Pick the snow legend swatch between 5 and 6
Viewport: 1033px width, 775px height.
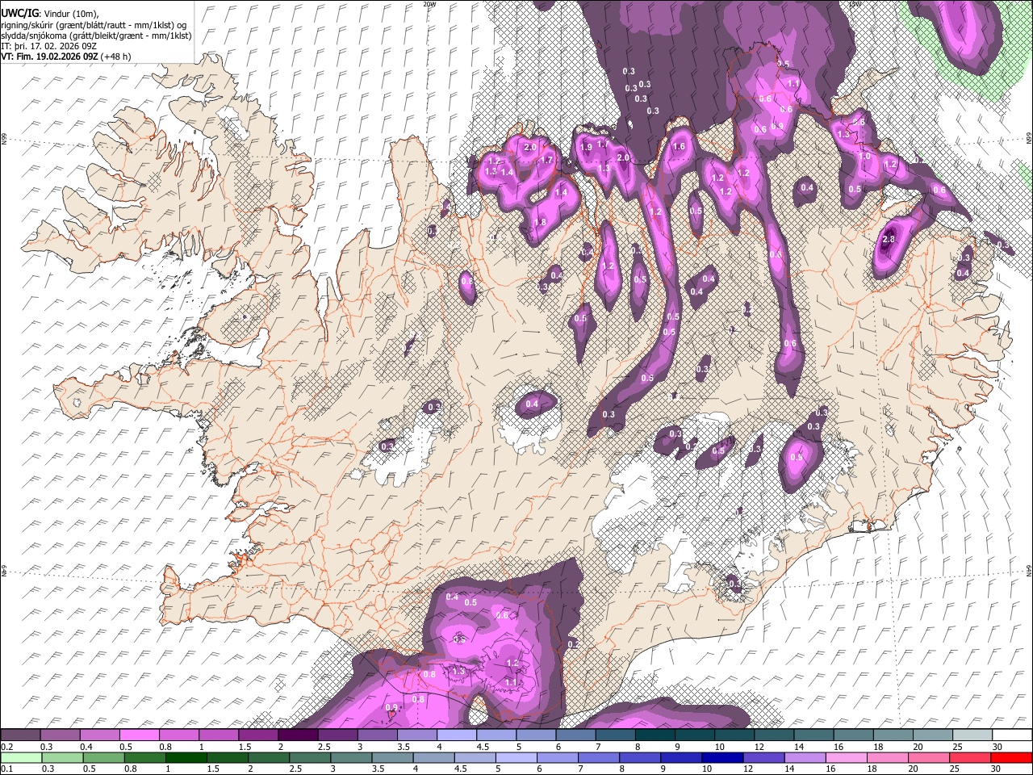click(535, 735)
